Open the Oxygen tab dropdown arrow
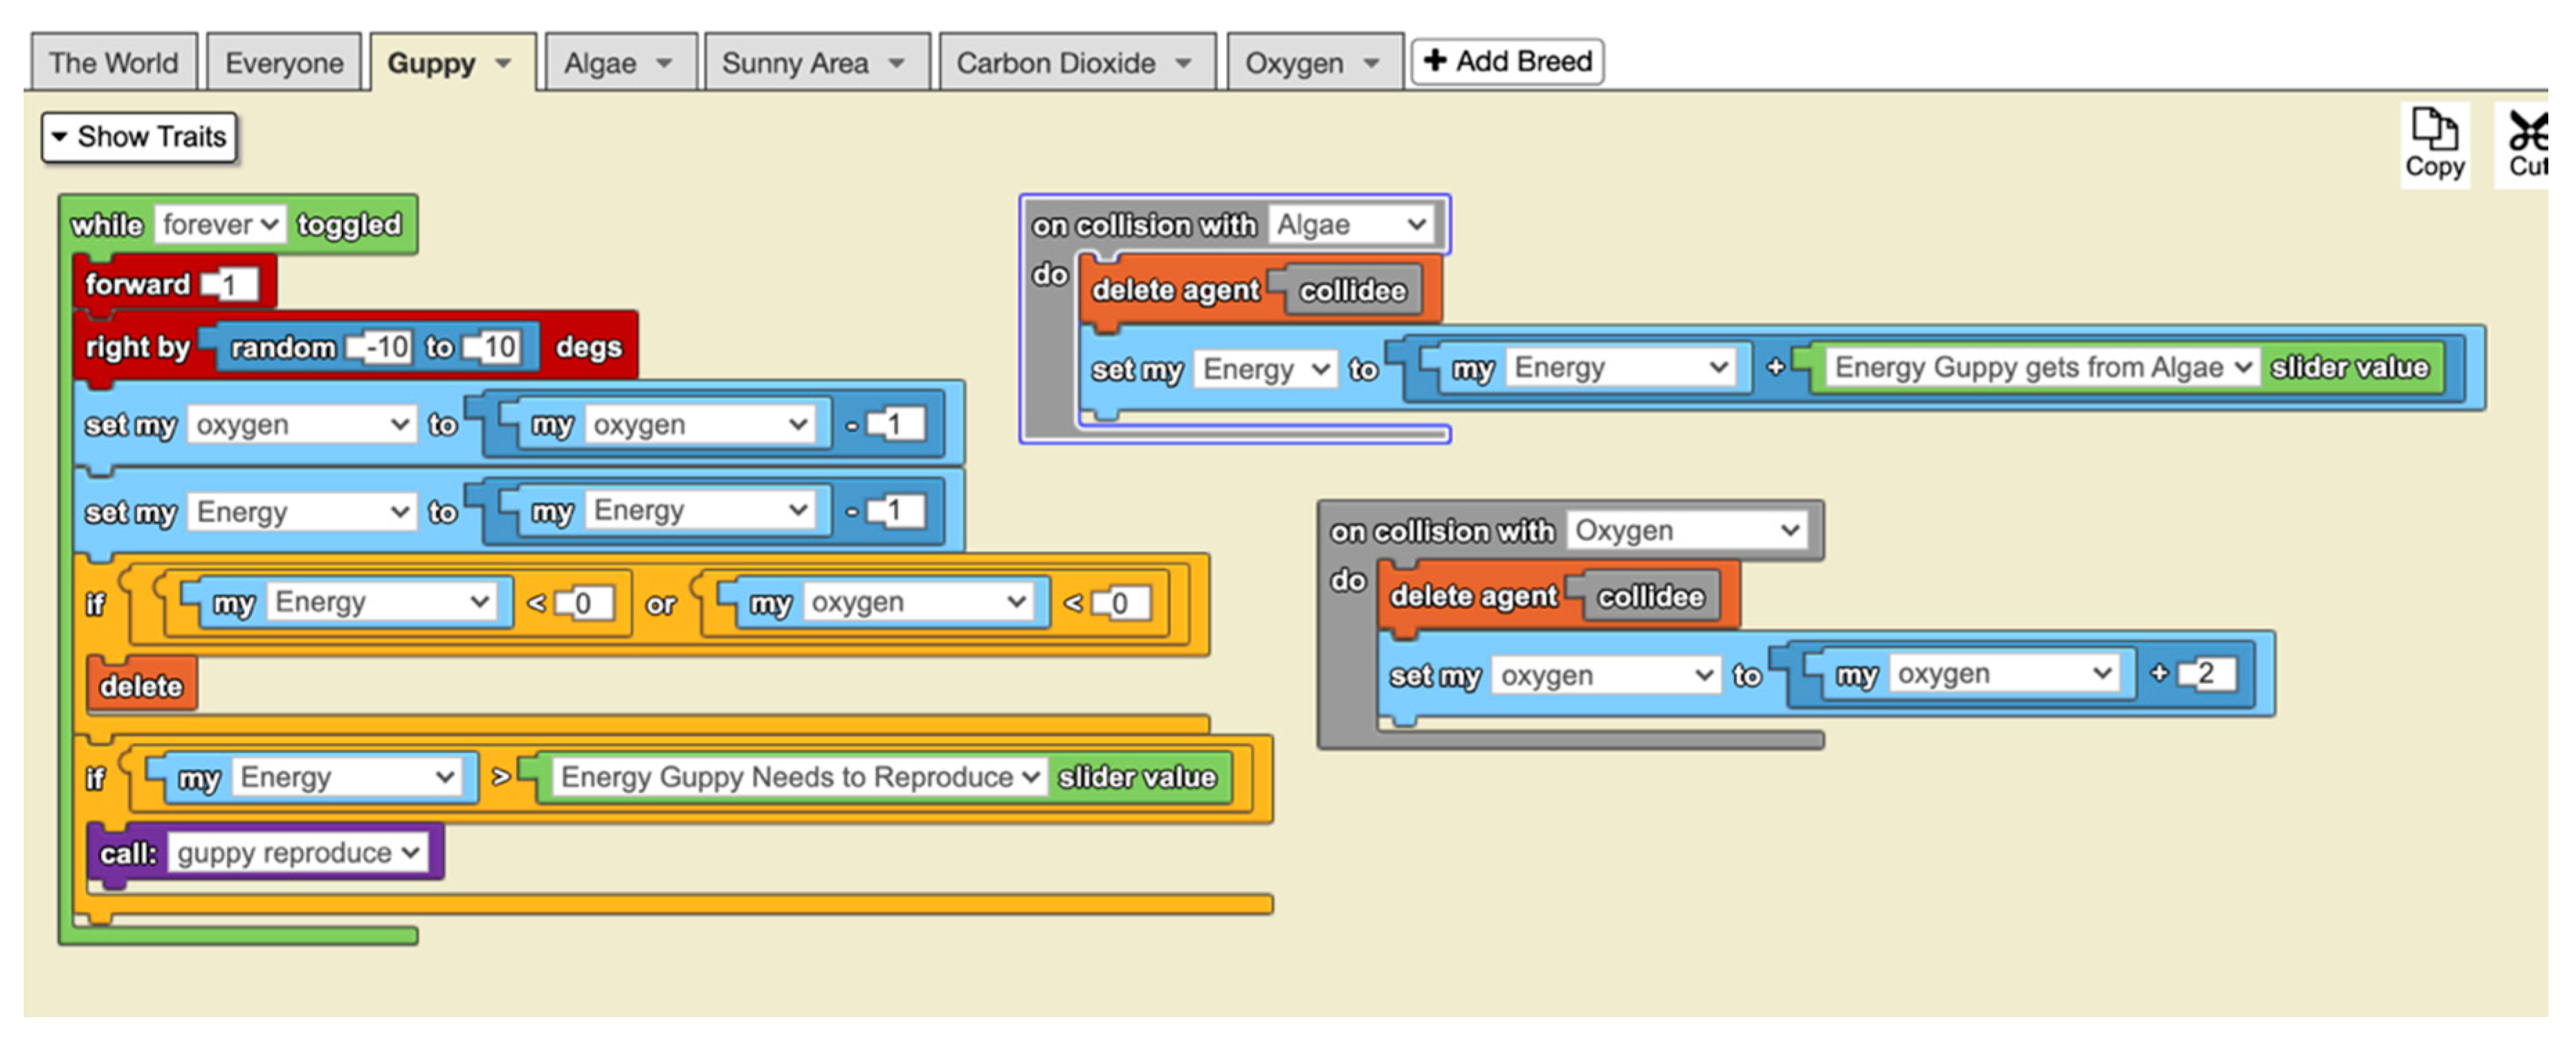Viewport: 2576px width, 1042px height. pos(1371,64)
